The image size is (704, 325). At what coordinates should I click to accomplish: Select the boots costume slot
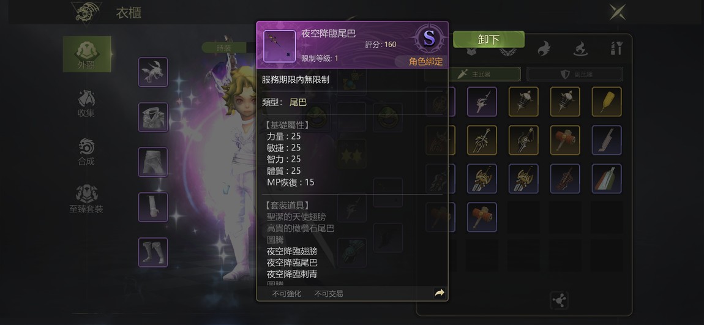[153, 252]
